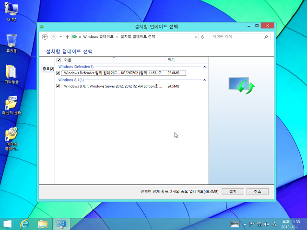Image resolution: width=307 pixels, height=230 pixels.
Task: Maximize the update selection window
Action: point(257,26)
